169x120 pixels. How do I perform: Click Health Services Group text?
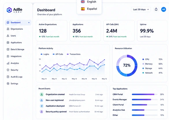[77, 95]
